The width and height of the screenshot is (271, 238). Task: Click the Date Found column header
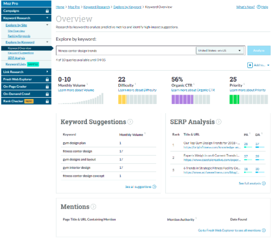pos(239,219)
